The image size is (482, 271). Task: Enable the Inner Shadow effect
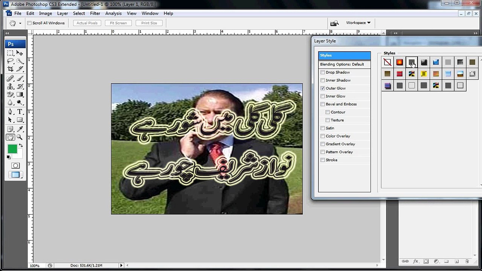tap(323, 80)
